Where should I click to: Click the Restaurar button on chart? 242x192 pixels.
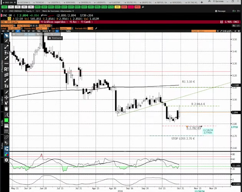(55, 38)
